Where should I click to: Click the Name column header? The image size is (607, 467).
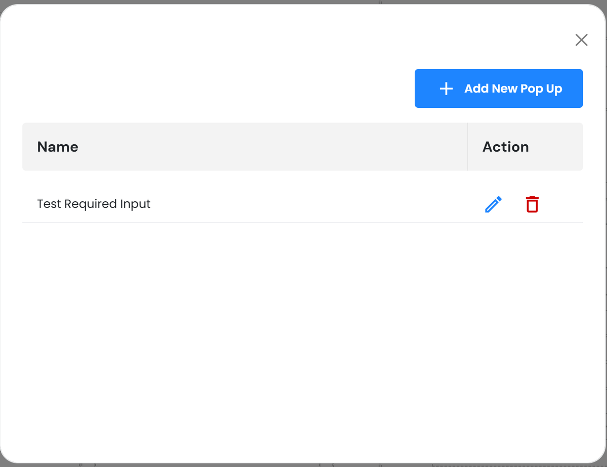58,147
